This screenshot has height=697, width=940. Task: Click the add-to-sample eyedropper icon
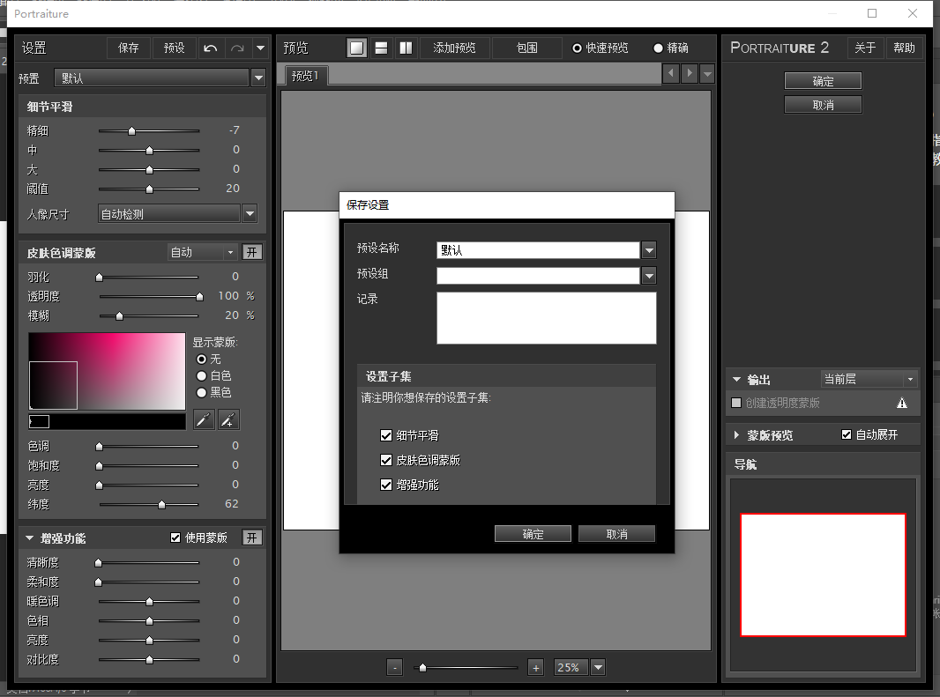coord(228,420)
